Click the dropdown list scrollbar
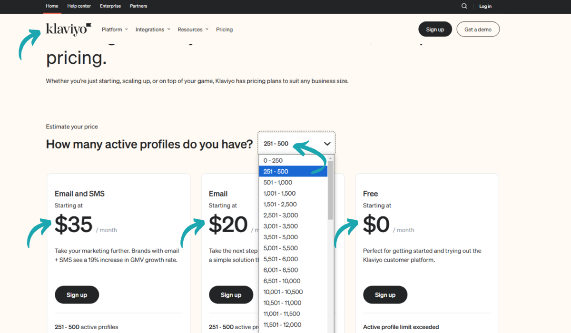 [331, 190]
